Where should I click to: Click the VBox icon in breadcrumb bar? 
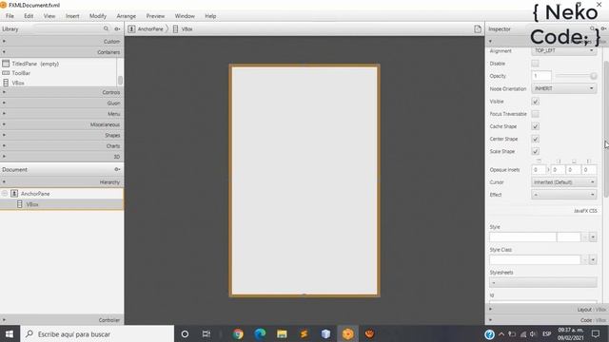(175, 29)
